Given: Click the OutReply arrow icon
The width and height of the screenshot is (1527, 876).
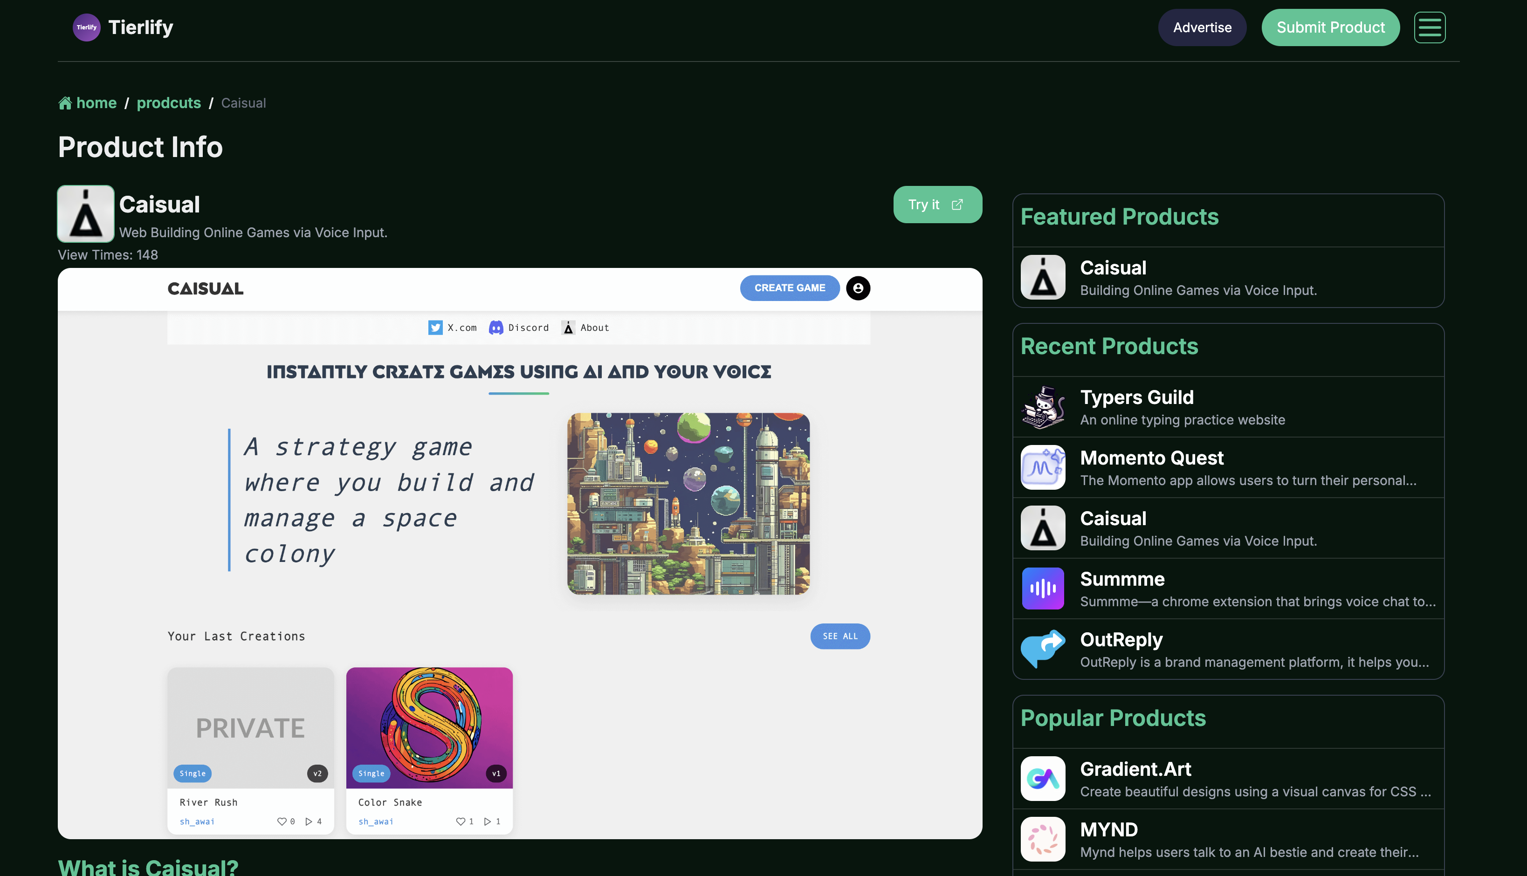Looking at the screenshot, I should (1043, 649).
